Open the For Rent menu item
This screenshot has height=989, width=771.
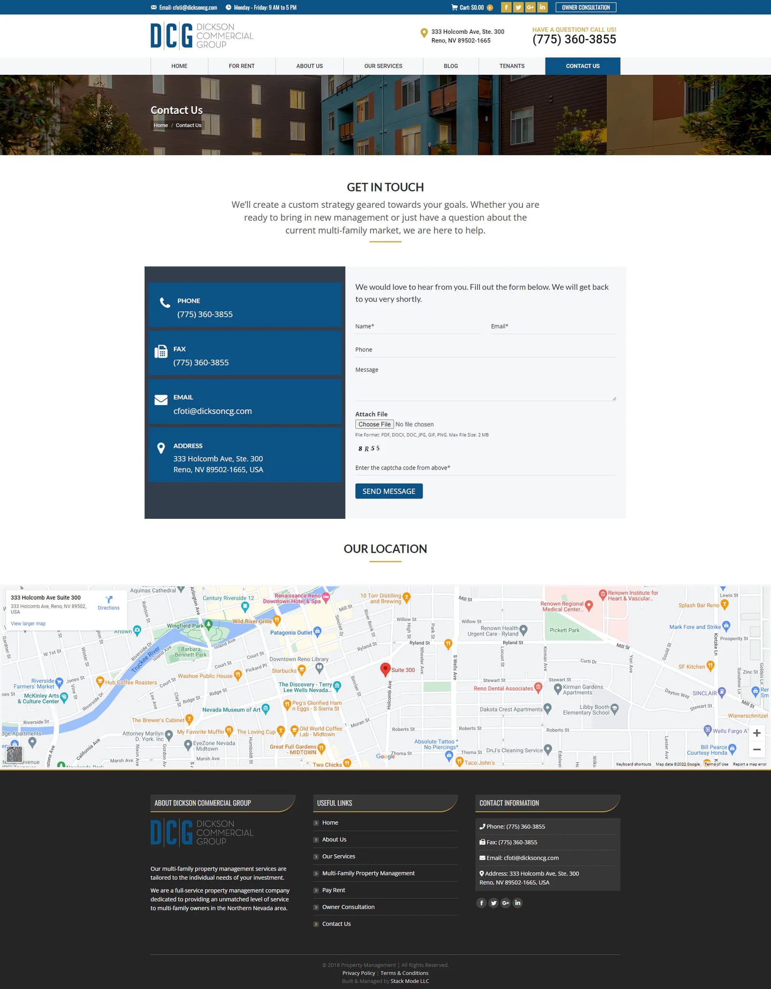click(242, 66)
